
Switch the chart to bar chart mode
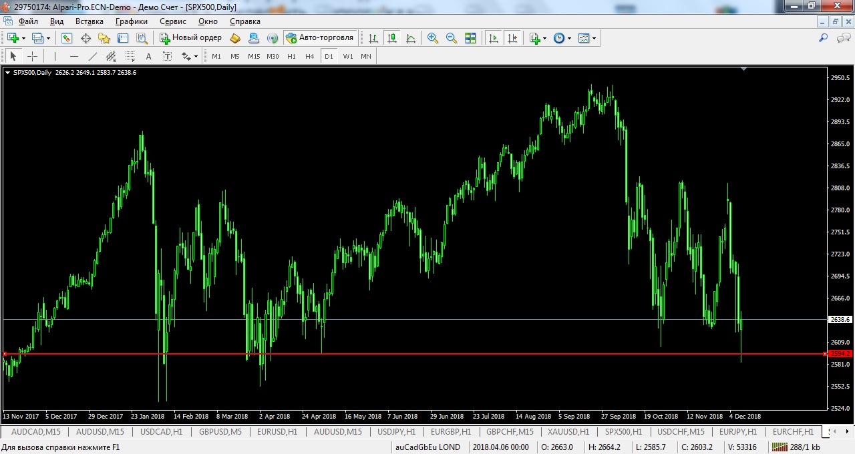click(373, 38)
